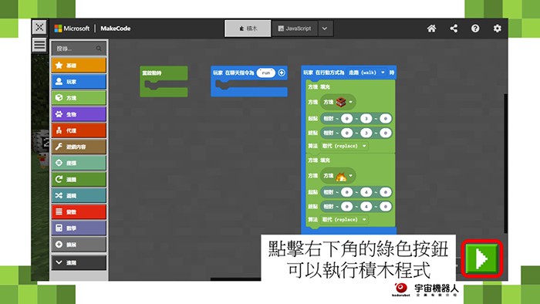Open the 迴圈 loops category
The image size is (540, 304).
[x=79, y=179]
